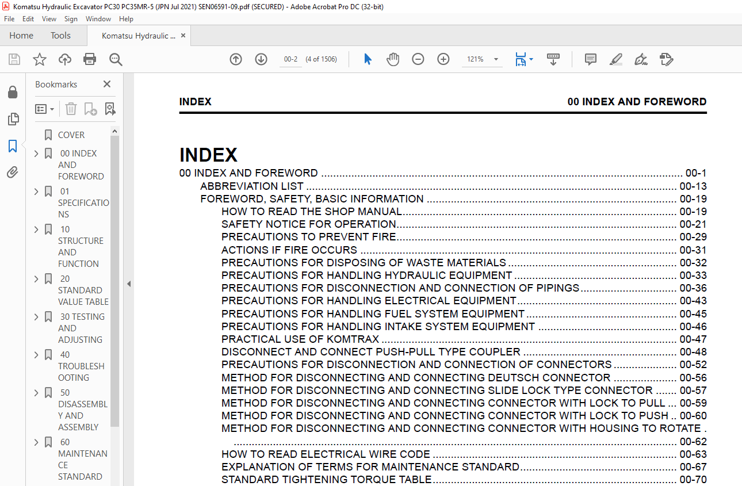This screenshot has width=742, height=486.
Task: Toggle the Bookmarks panel sidebar icon
Action: [x=13, y=146]
